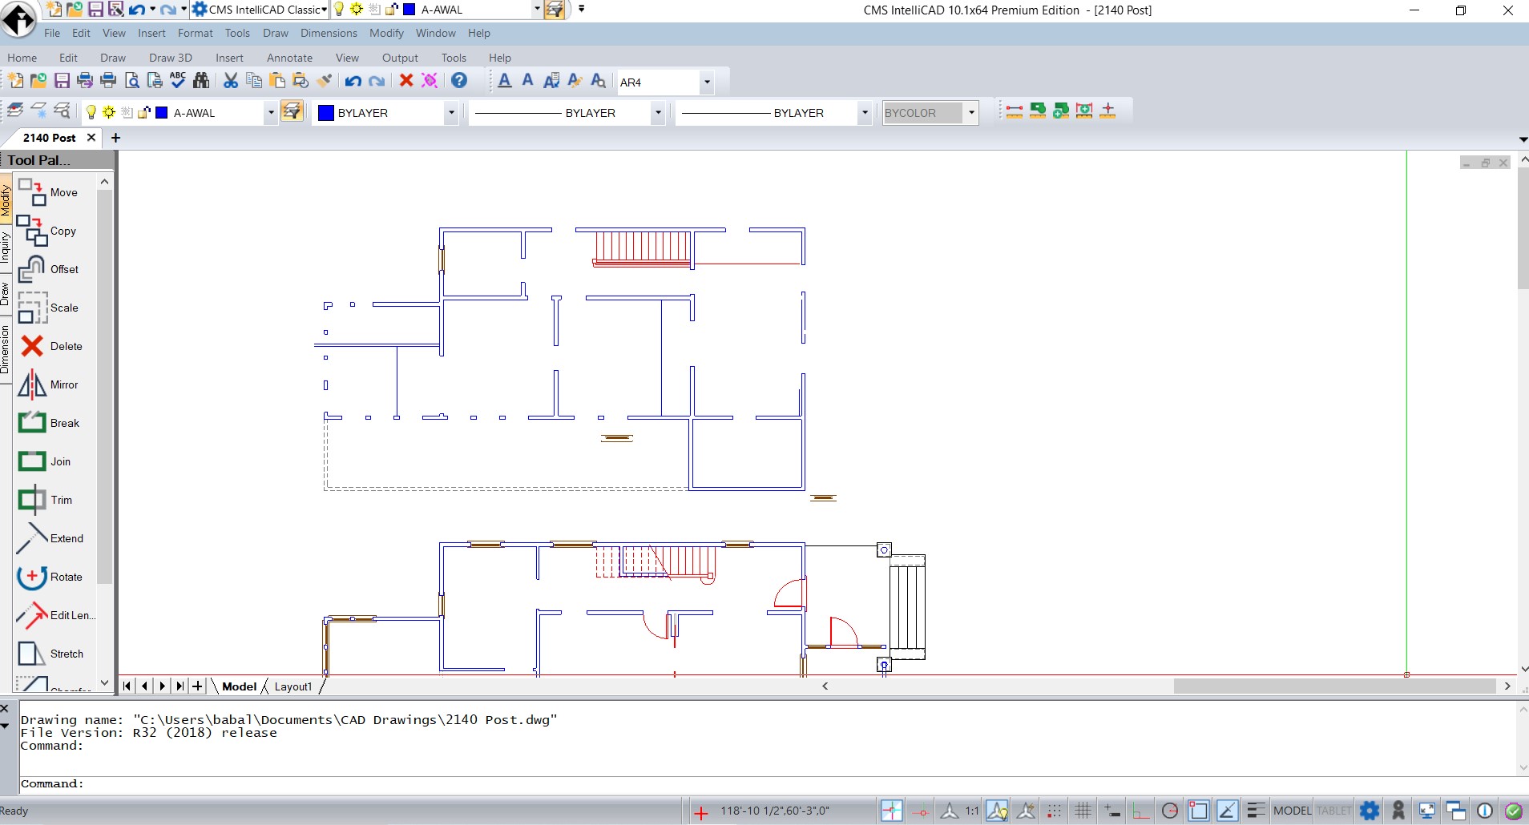
Task: Select the Model tab
Action: point(239,686)
